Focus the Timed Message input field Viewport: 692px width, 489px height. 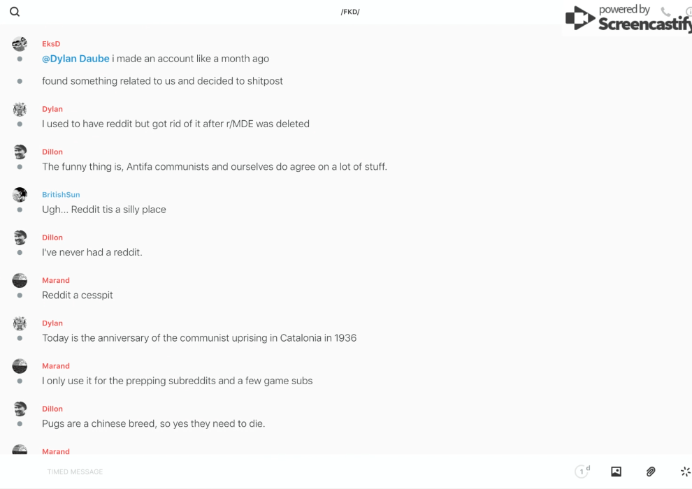(75, 472)
